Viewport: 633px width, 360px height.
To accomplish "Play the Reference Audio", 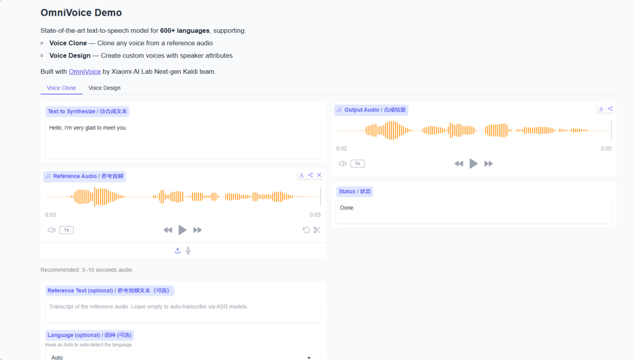I will tap(182, 230).
